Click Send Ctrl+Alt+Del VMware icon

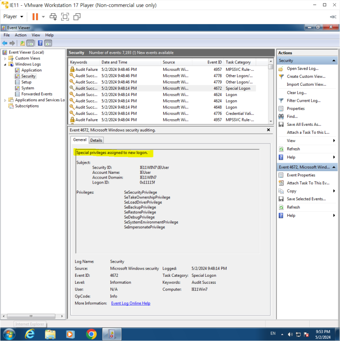53,17
